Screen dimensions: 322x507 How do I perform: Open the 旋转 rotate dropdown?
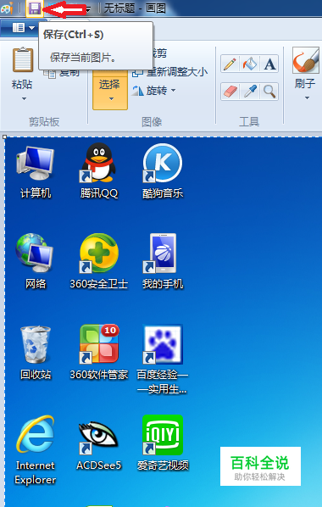(154, 91)
